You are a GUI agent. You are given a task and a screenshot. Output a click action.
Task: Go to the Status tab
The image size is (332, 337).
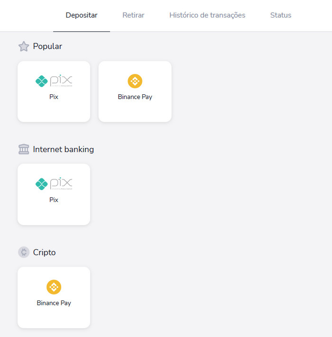(x=281, y=16)
